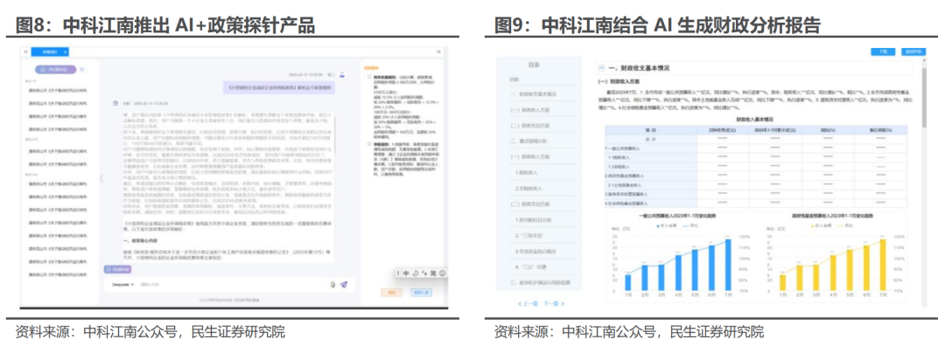Click the 3.国有资本经营预算收入 table row

(x=756, y=194)
